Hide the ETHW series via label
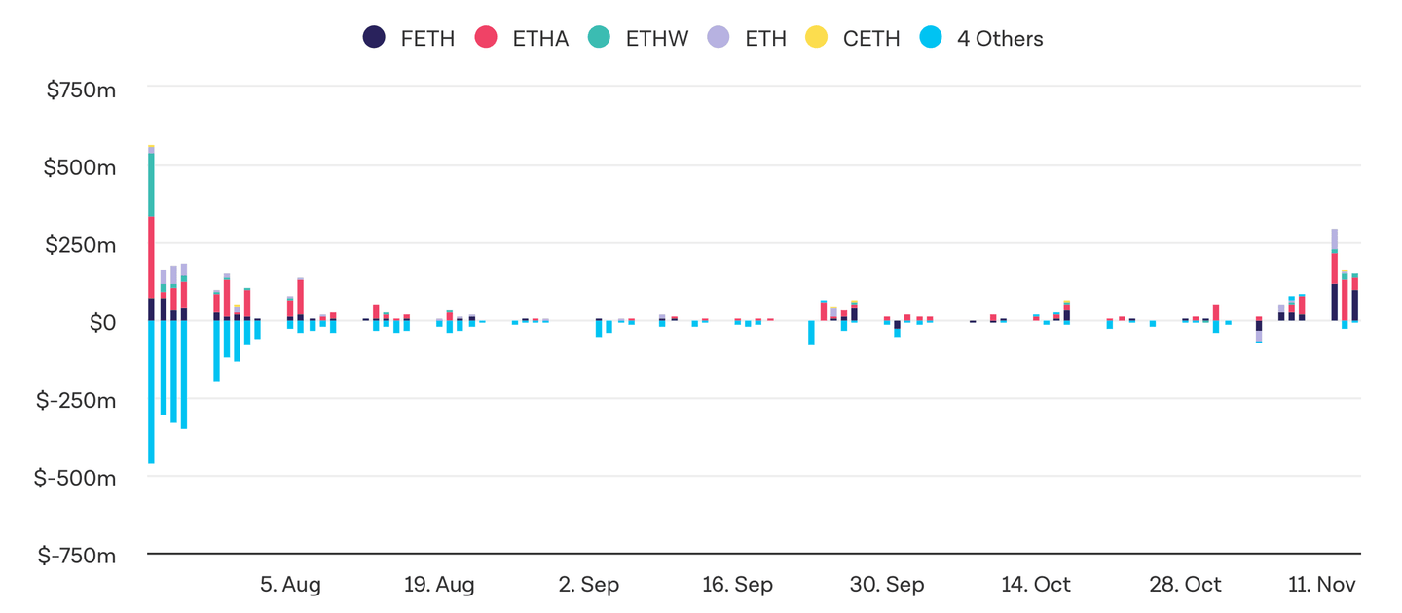Screen dimensions: 1402x613 [x=656, y=39]
